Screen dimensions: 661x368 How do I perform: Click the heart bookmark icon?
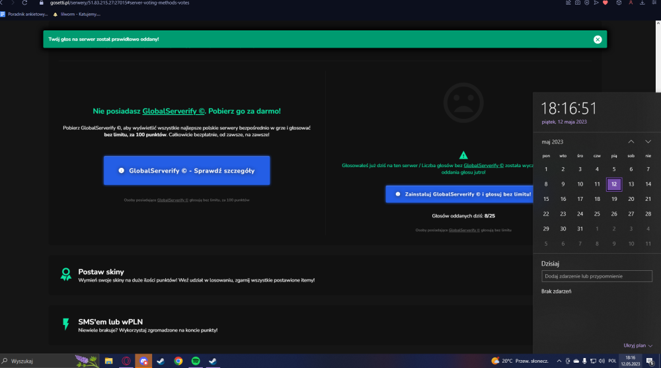tap(605, 3)
